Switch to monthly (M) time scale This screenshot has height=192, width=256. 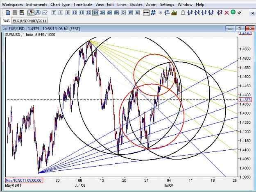point(137,13)
